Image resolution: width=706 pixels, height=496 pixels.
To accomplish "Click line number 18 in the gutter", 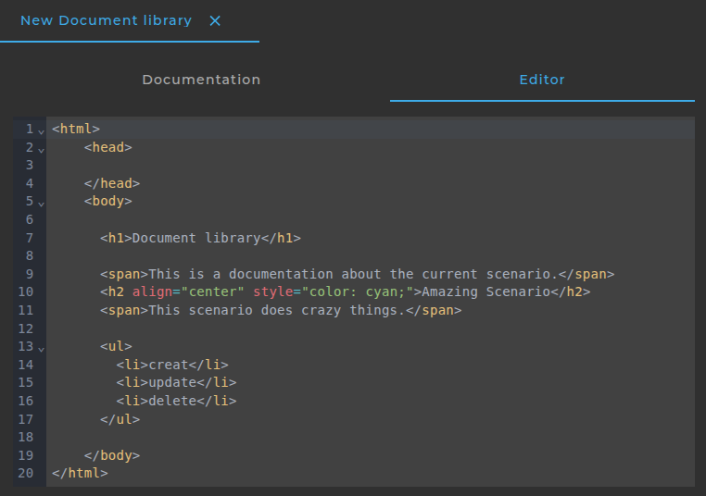I will click(x=26, y=437).
